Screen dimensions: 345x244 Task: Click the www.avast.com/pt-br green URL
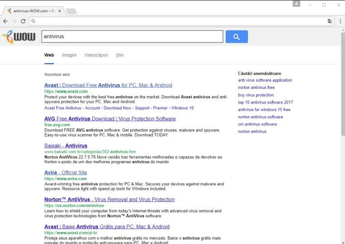pyautogui.click(x=71, y=233)
